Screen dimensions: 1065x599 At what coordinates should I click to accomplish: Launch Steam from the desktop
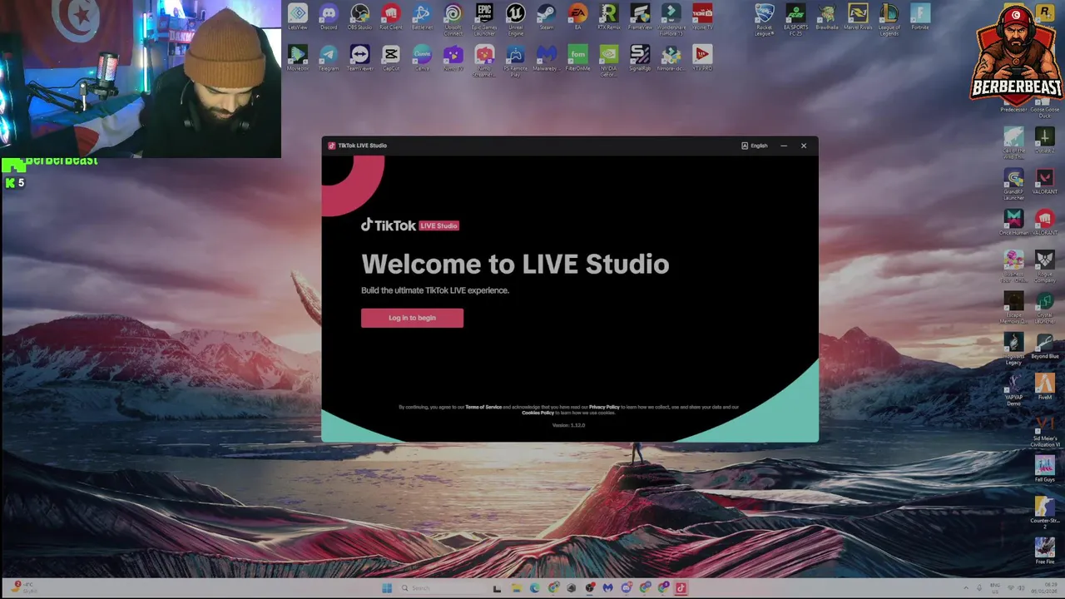click(547, 17)
